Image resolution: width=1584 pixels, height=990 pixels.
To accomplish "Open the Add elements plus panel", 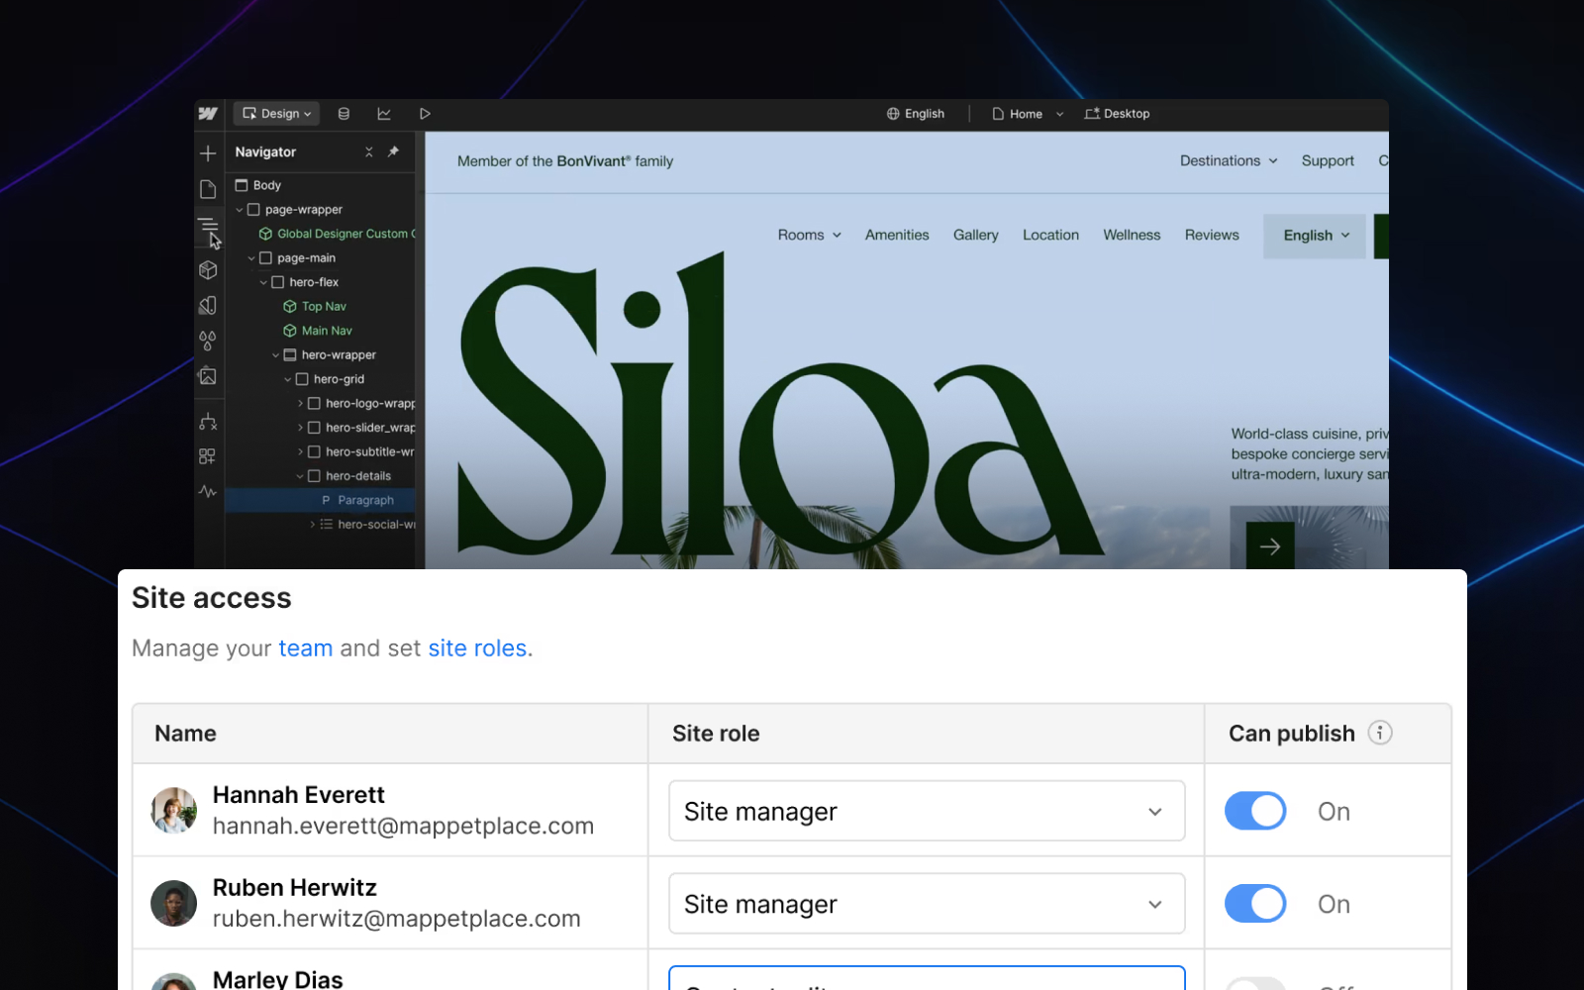I will click(208, 152).
